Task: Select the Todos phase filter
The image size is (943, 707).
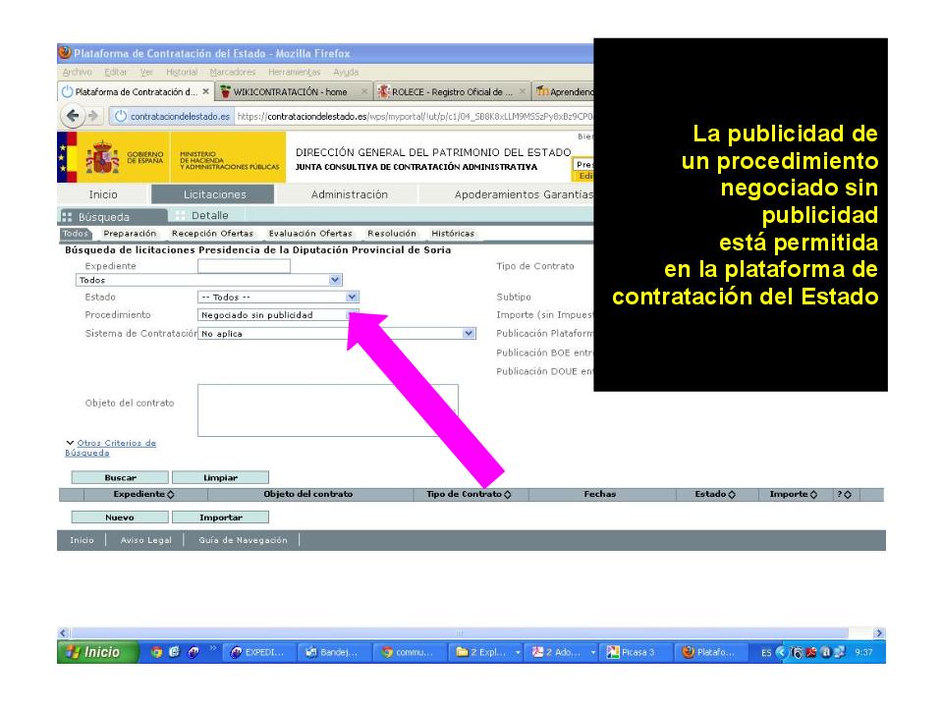Action: coord(76,234)
